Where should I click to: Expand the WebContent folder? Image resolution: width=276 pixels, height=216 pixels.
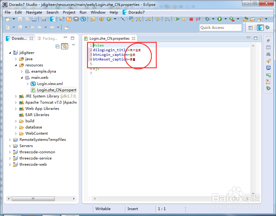[16, 133]
